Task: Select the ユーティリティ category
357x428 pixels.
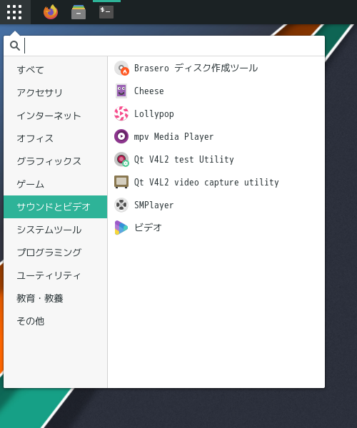Action: pos(56,275)
